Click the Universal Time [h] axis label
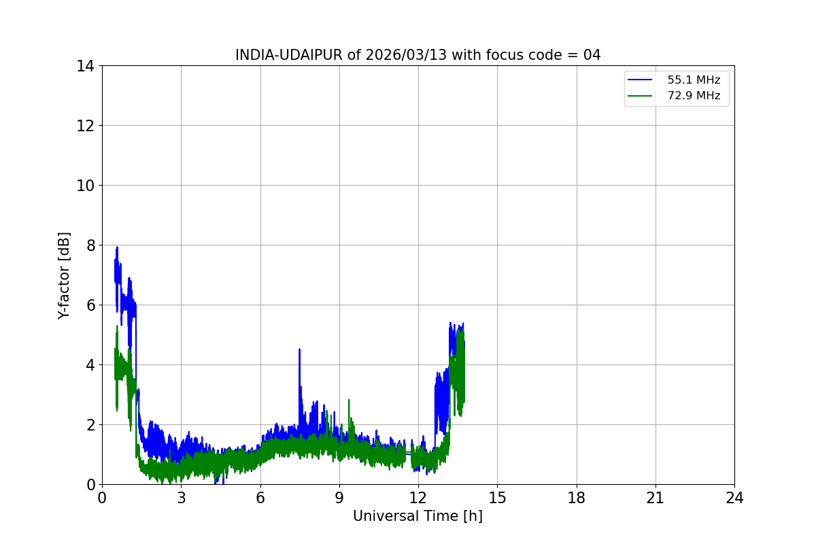This screenshot has height=544, width=816. click(418, 516)
